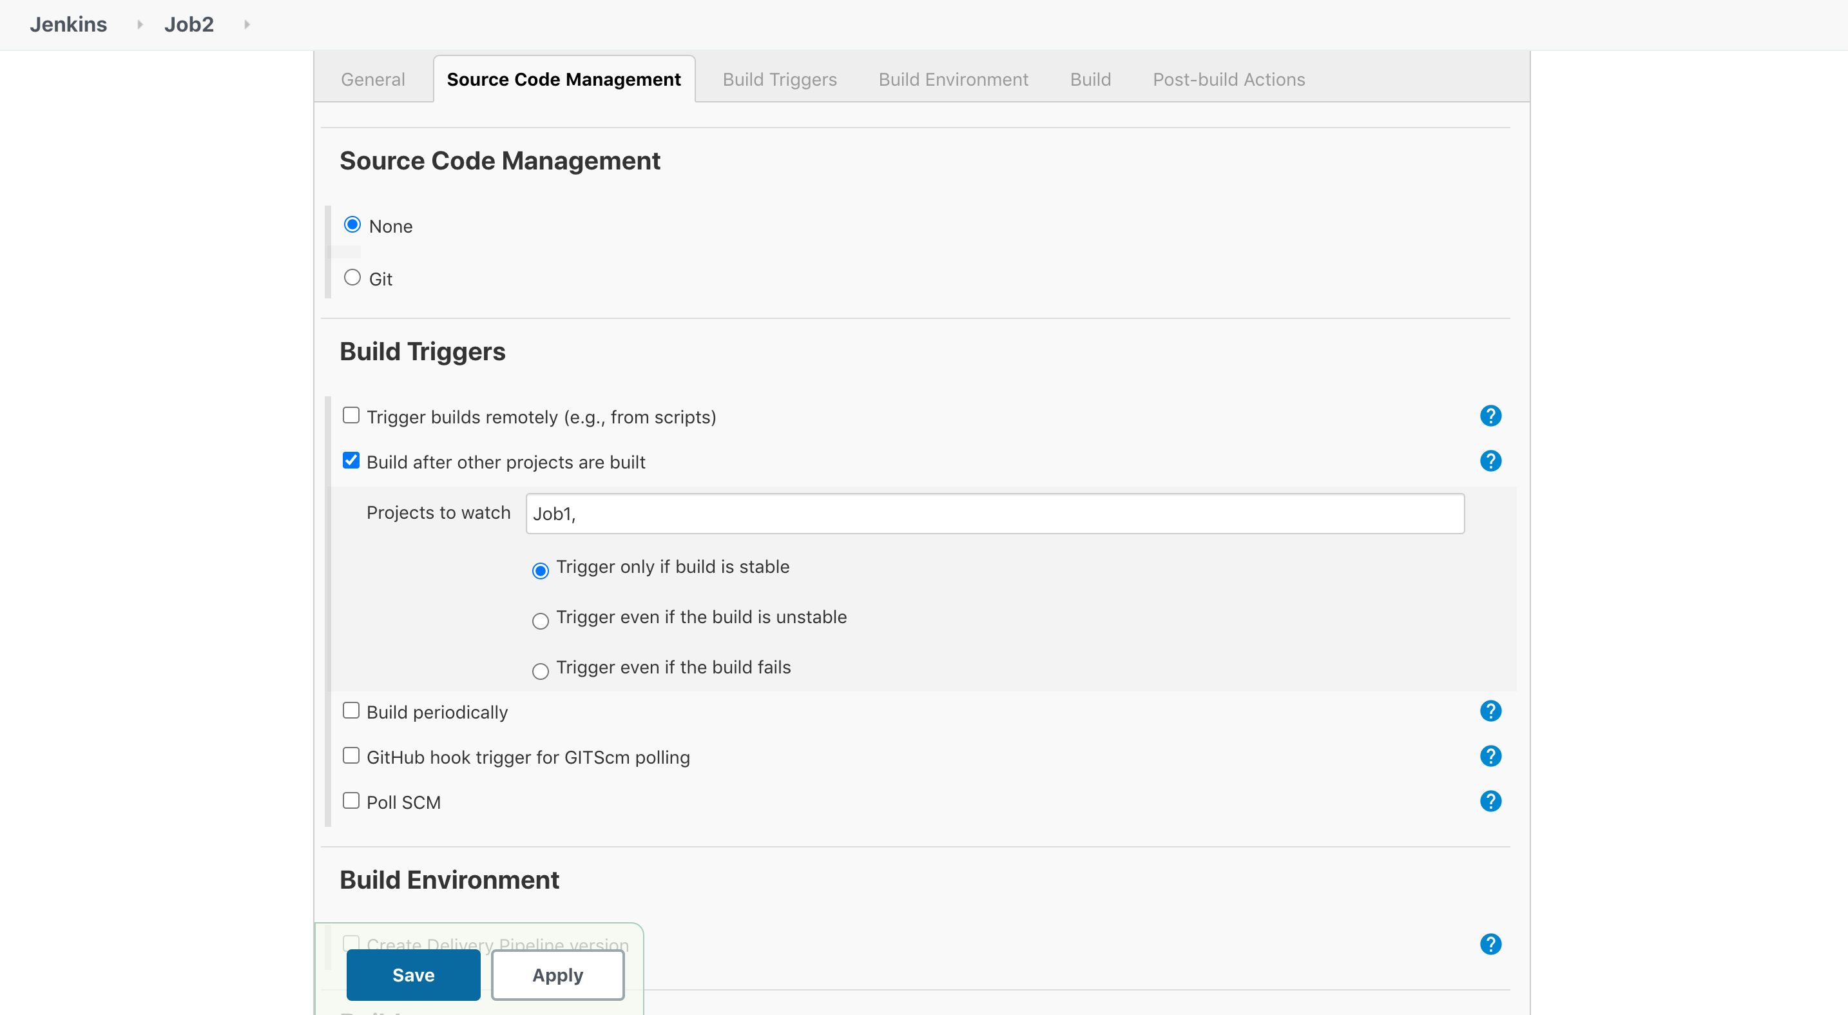The width and height of the screenshot is (1848, 1015).
Task: Enable Trigger builds remotely checkbox
Action: [351, 415]
